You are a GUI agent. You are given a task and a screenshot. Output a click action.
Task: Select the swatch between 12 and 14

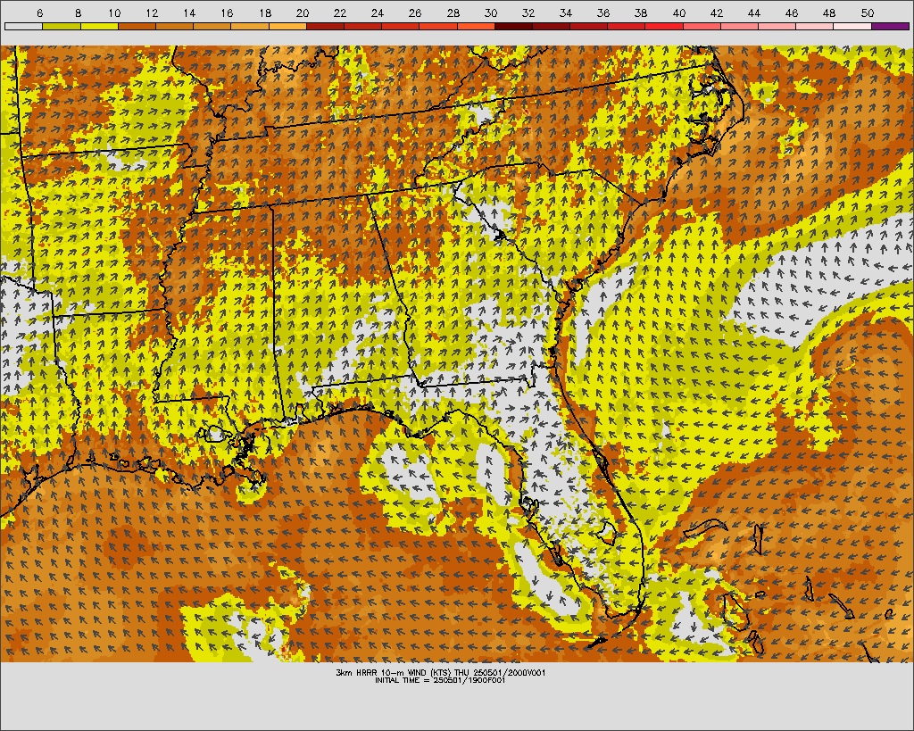point(174,26)
